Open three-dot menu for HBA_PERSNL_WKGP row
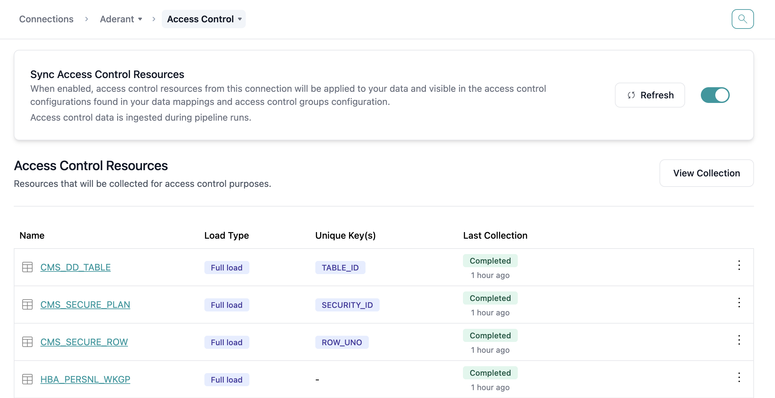The height and width of the screenshot is (398, 775). pos(739,377)
